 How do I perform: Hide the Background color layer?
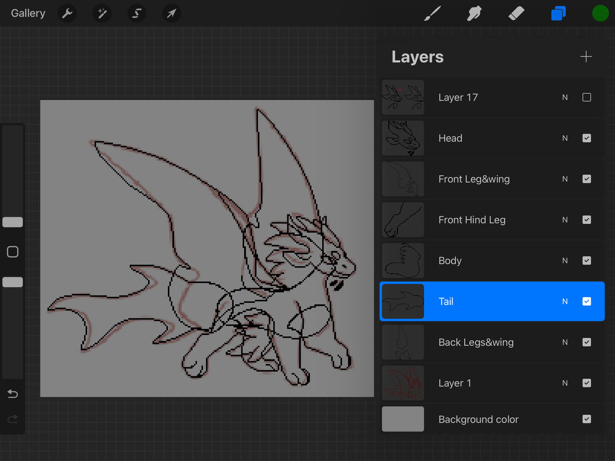pyautogui.click(x=587, y=419)
